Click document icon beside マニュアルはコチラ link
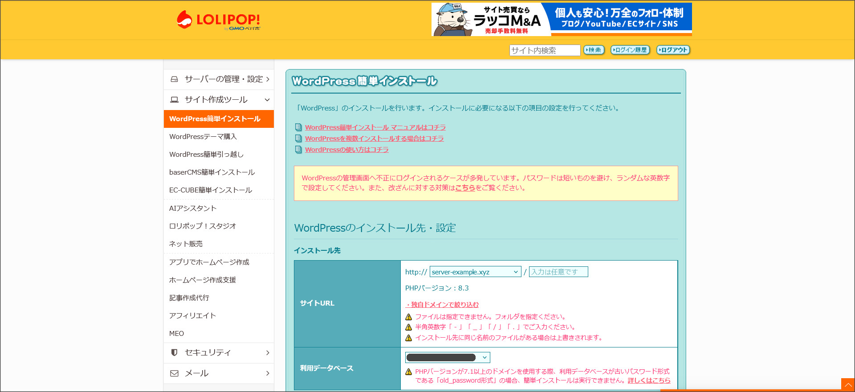This screenshot has height=392, width=855. click(x=298, y=127)
